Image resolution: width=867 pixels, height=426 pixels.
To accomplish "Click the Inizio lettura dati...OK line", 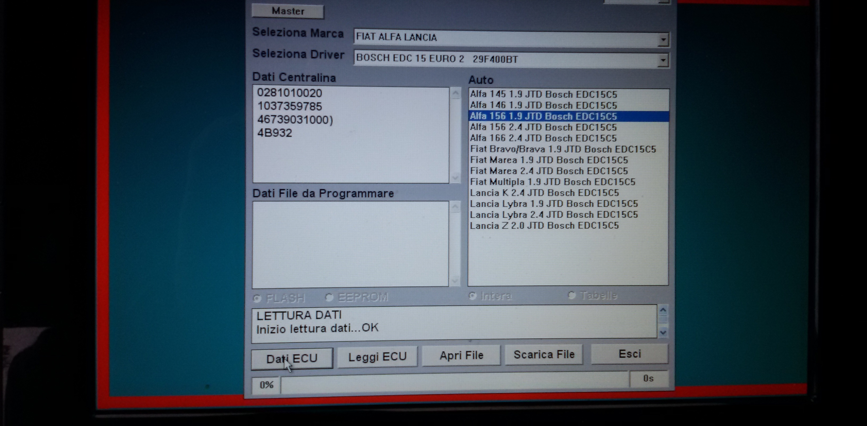I will 317,329.
